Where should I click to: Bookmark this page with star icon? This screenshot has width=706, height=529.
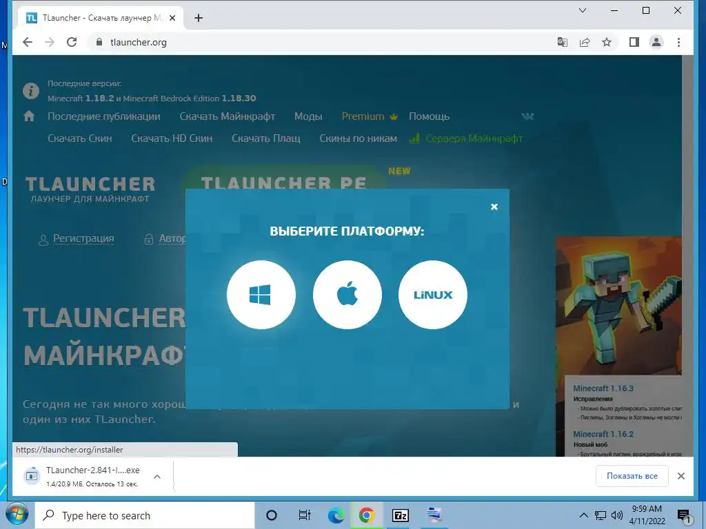(x=607, y=42)
